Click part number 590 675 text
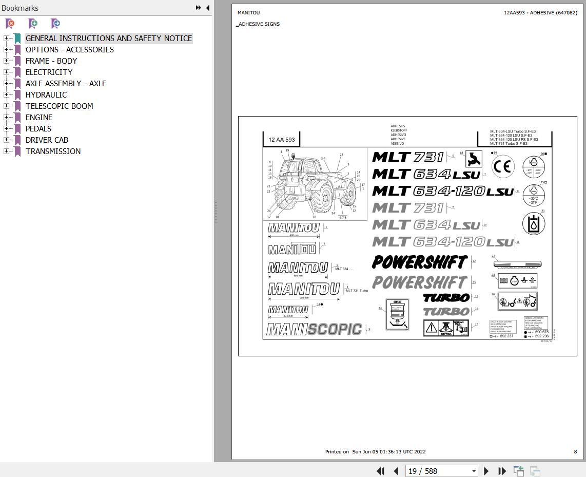This screenshot has height=477, width=586. [x=542, y=332]
